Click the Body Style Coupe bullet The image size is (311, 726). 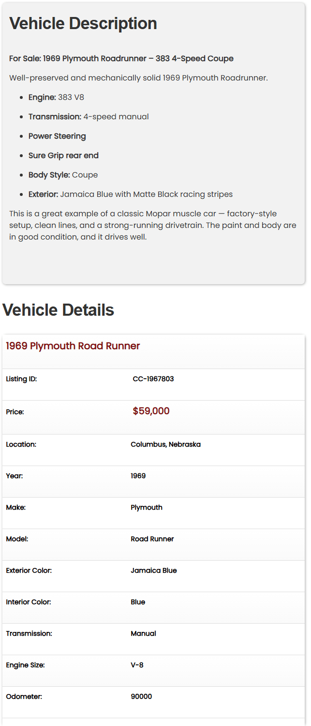click(x=63, y=175)
